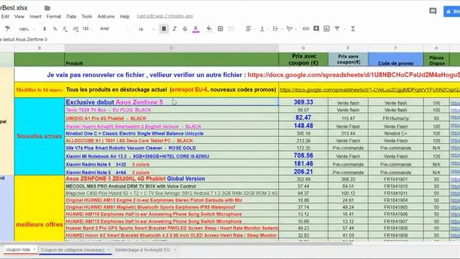Screen dimensions: 460x259
Task: Open more number formats 123 dropdown
Action: tap(87, 29)
